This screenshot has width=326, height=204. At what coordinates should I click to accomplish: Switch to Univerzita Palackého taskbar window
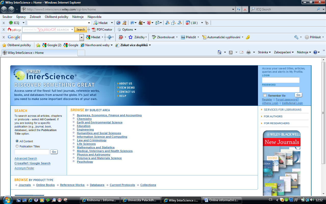pyautogui.click(x=141, y=200)
